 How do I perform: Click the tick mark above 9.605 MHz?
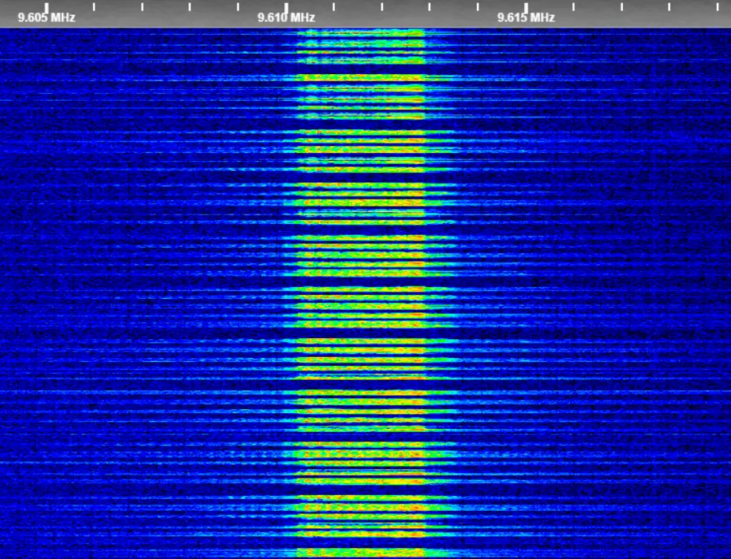pyautogui.click(x=46, y=6)
